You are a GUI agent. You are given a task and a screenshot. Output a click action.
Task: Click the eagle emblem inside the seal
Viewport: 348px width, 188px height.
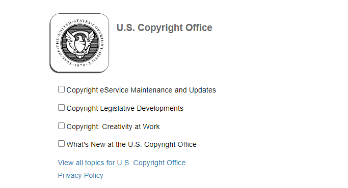[80, 43]
